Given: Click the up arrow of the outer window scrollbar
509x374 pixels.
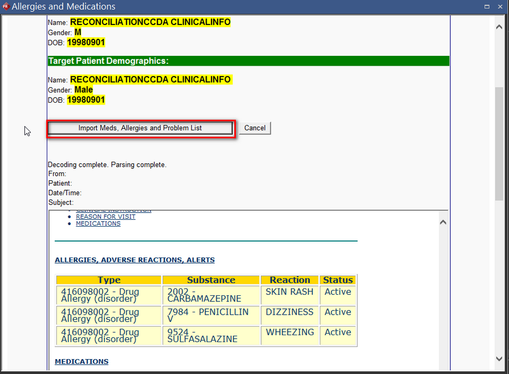Looking at the screenshot, I should click(499, 26).
